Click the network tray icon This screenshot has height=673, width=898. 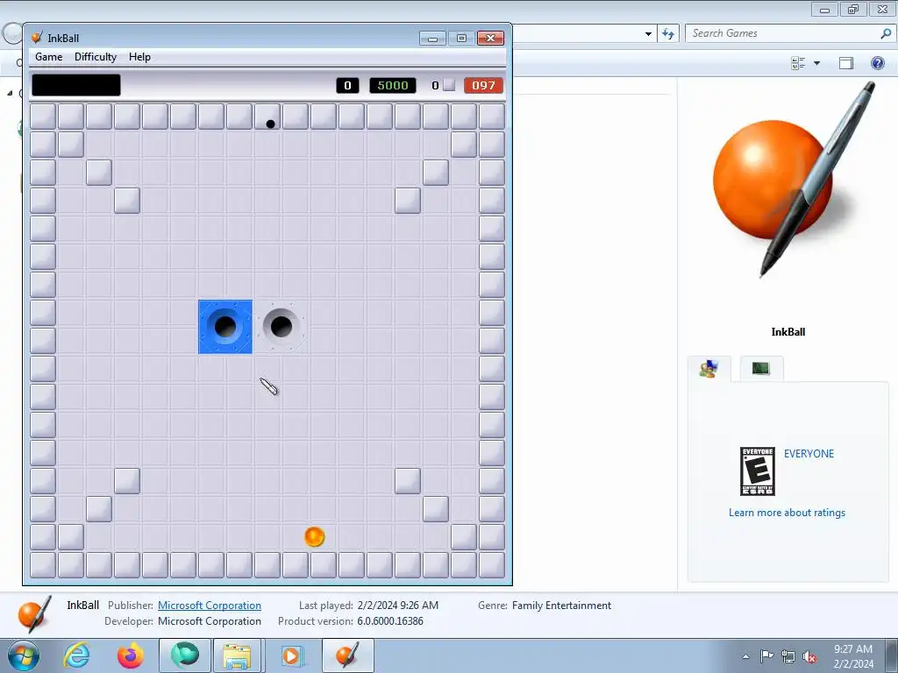pyautogui.click(x=788, y=656)
